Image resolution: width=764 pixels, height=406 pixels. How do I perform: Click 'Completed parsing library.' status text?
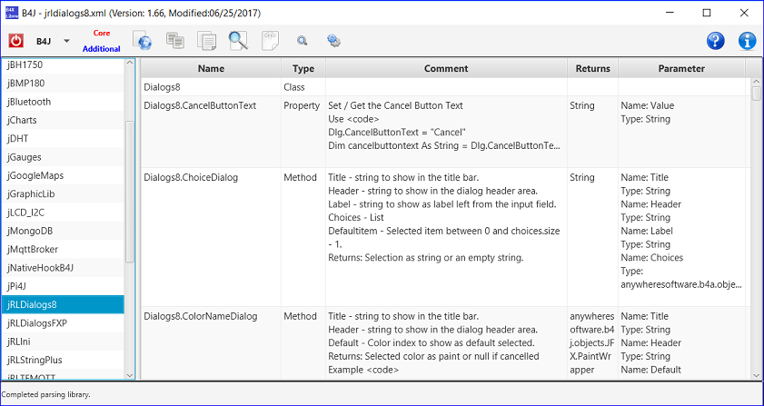45,394
